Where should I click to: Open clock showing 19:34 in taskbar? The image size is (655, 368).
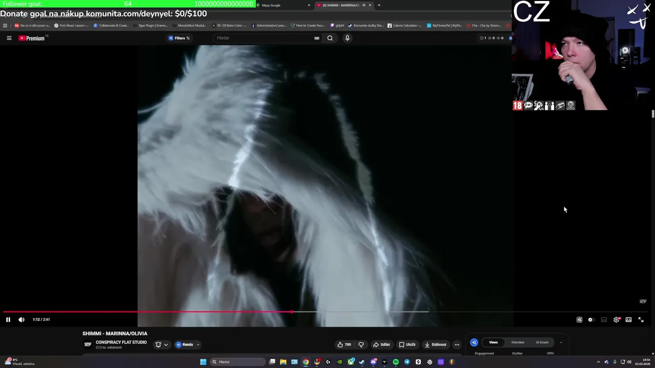point(643,362)
